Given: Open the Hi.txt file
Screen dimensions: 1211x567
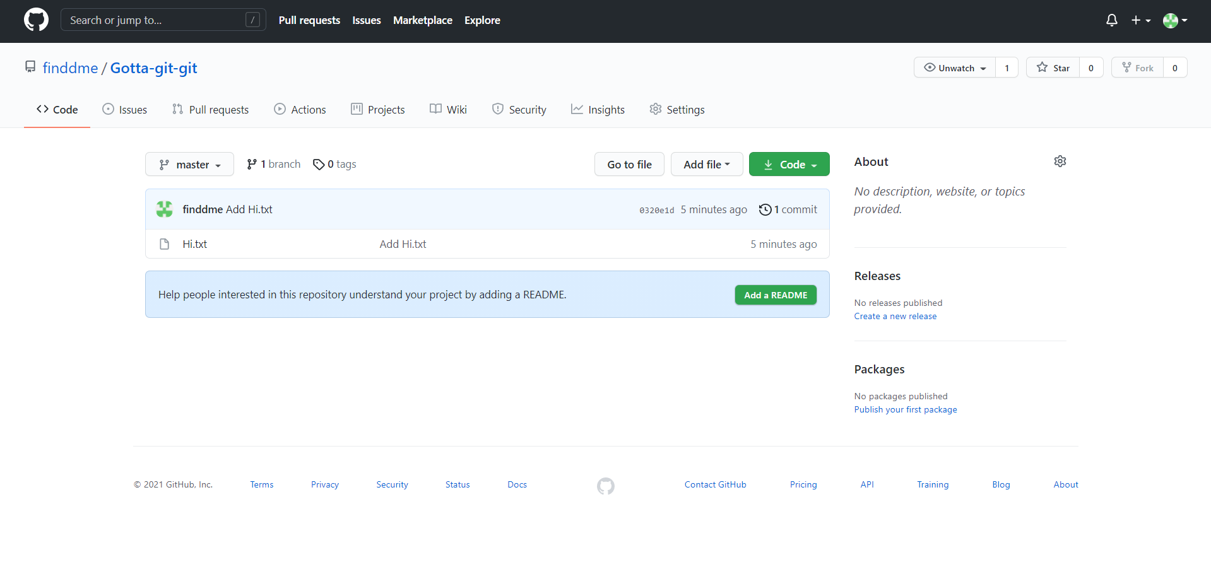Looking at the screenshot, I should 194,244.
